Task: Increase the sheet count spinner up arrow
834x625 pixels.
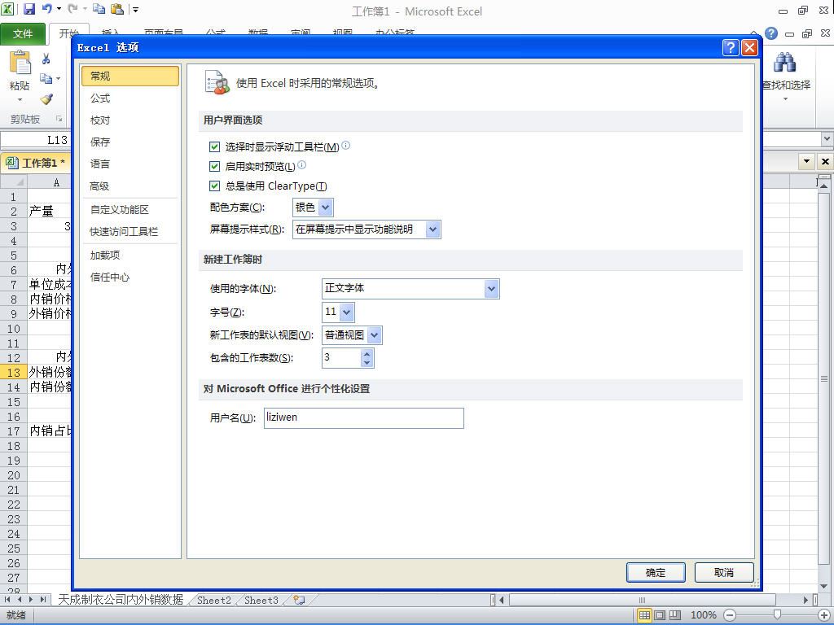Action: click(x=367, y=353)
